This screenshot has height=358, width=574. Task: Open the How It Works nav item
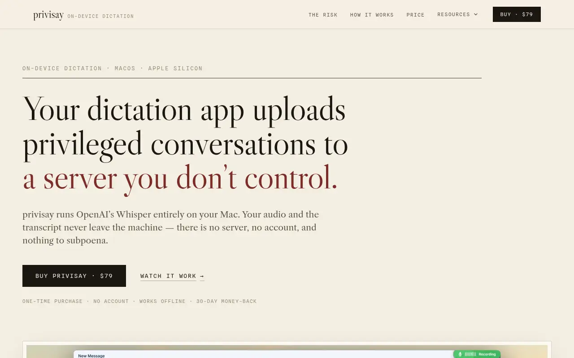[x=372, y=15]
